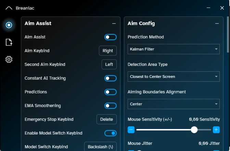
Task: Open the Aiming Boundaries Alignment dropdown
Action: click(x=174, y=104)
